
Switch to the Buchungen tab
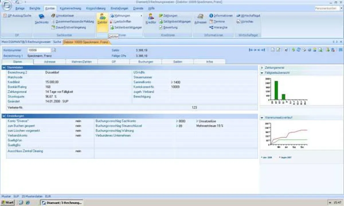146,62
